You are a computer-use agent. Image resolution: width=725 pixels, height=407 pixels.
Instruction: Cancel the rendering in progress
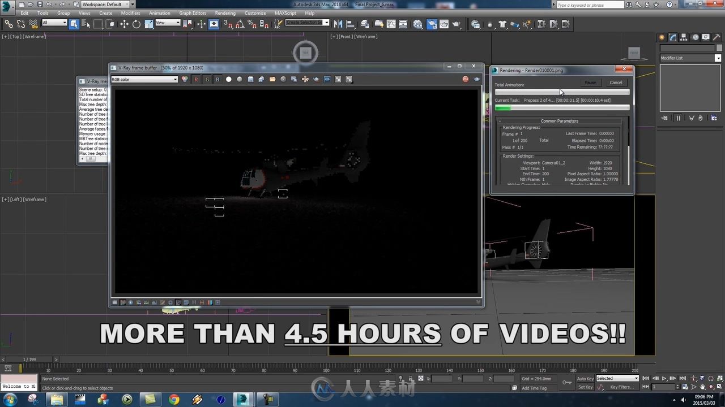pyautogui.click(x=616, y=83)
